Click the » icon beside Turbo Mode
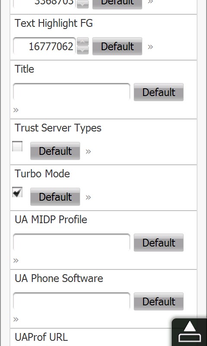The width and height of the screenshot is (207, 346). pyautogui.click(x=88, y=197)
